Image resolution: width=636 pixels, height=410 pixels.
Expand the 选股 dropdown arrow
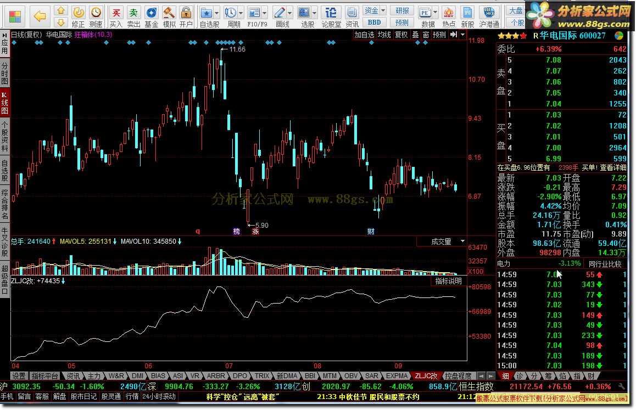click(x=314, y=13)
